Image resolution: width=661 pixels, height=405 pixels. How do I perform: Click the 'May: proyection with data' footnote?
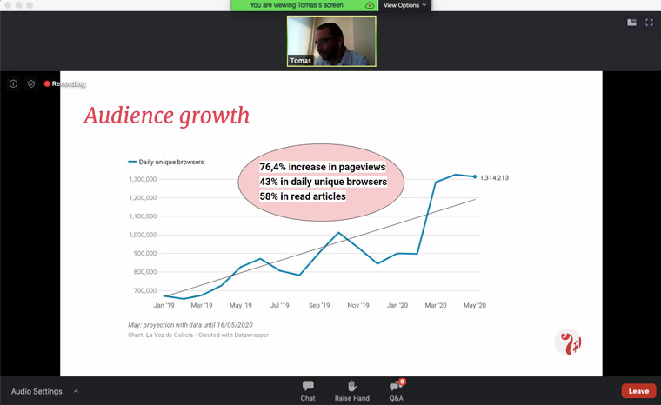point(190,325)
